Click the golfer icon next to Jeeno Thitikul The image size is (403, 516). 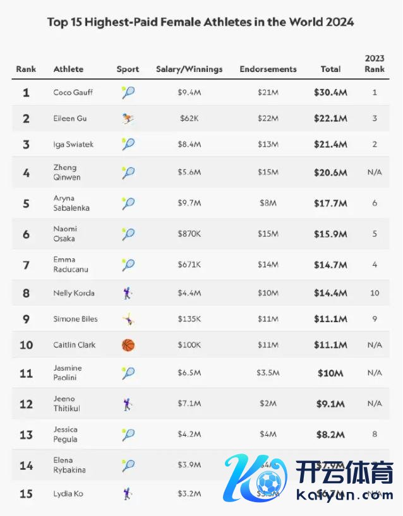(128, 404)
